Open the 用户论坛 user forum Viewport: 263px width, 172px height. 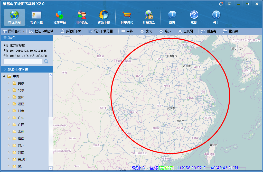pyautogui.click(x=82, y=16)
